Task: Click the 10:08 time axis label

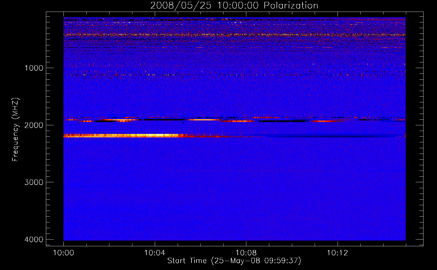Action: coord(246,253)
